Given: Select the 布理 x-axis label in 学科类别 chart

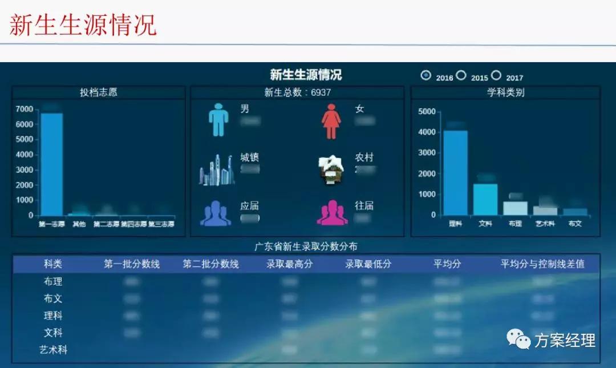Looking at the screenshot, I should 515,224.
